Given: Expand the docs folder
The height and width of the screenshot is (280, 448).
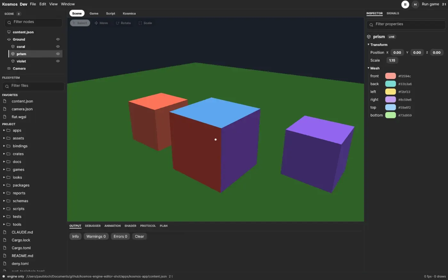Looking at the screenshot, I should [x=4, y=162].
